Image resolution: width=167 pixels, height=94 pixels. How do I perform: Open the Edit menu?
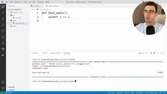point(11,2)
